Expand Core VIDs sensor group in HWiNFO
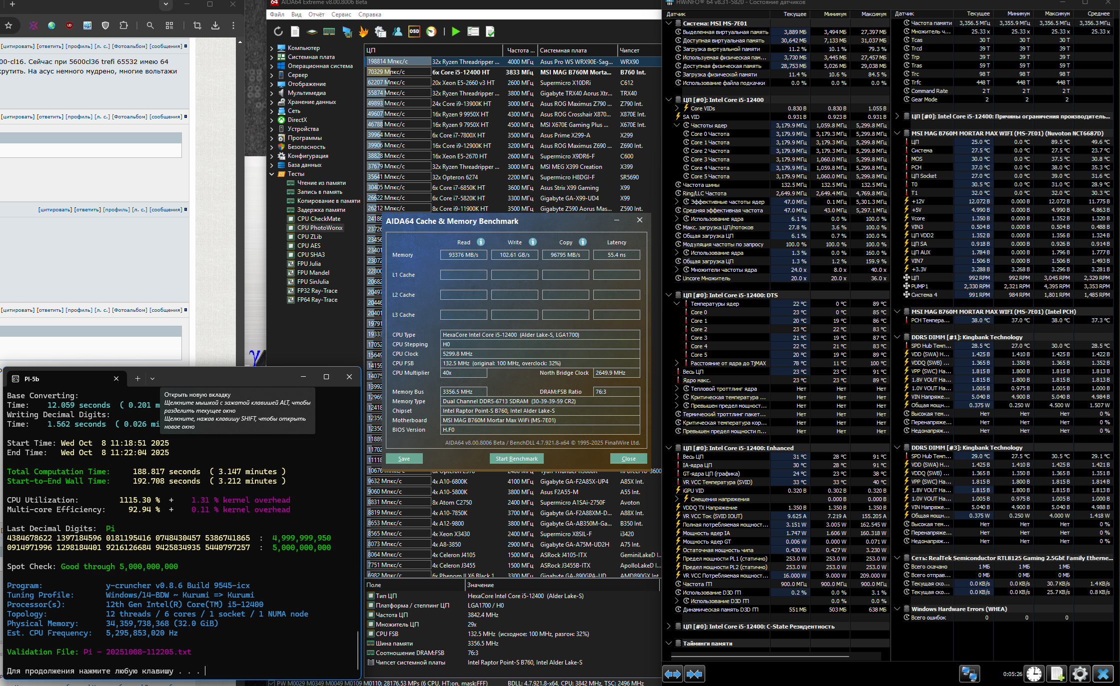1120x686 pixels. [x=677, y=108]
